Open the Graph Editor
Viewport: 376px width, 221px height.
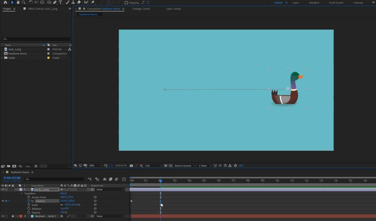coord(124,180)
